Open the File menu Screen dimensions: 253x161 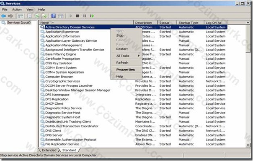pyautogui.click(x=5, y=10)
